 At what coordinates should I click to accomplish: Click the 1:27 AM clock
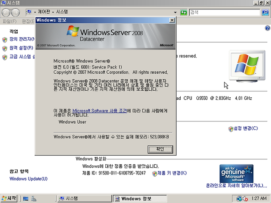pyautogui.click(x=259, y=198)
